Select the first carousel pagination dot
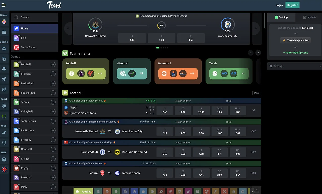The height and width of the screenshot is (194, 322). pos(158,48)
